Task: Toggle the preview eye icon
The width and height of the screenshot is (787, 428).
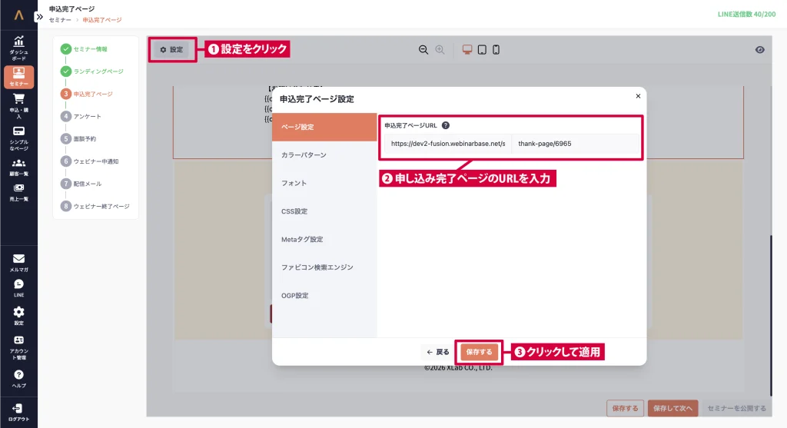Action: click(760, 50)
